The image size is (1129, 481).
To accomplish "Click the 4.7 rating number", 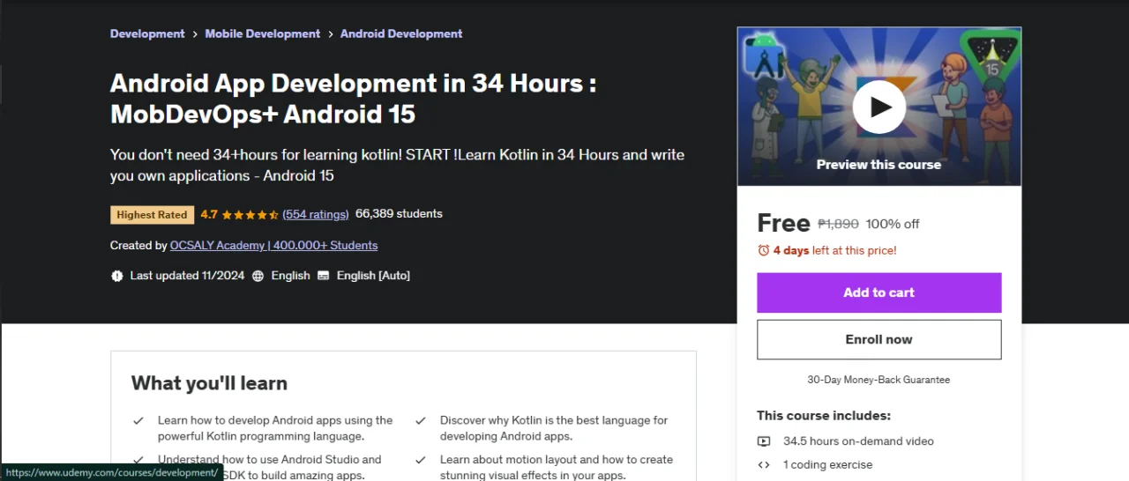I will (209, 214).
